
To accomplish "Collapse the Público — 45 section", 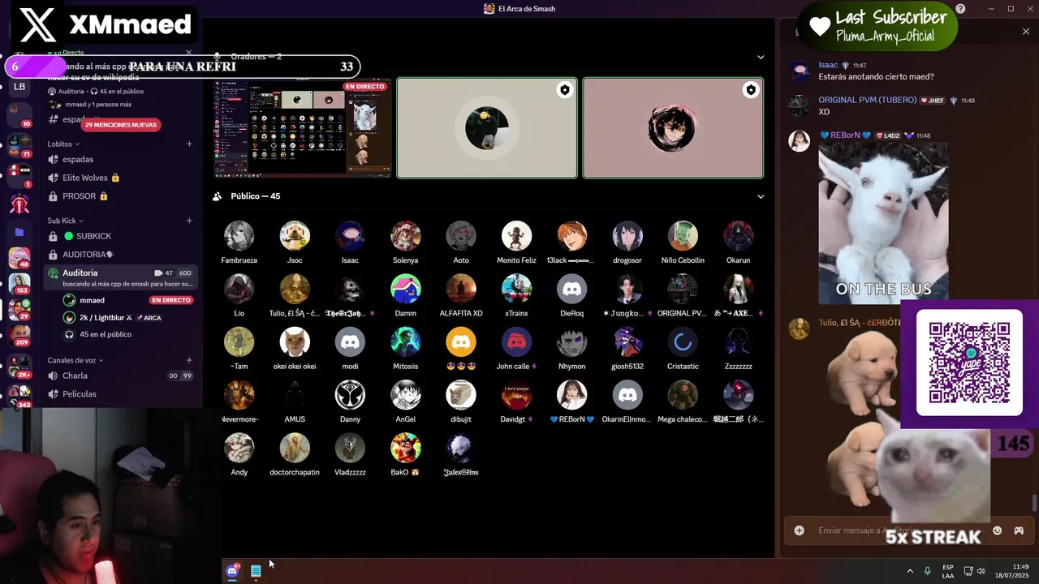I will (761, 196).
